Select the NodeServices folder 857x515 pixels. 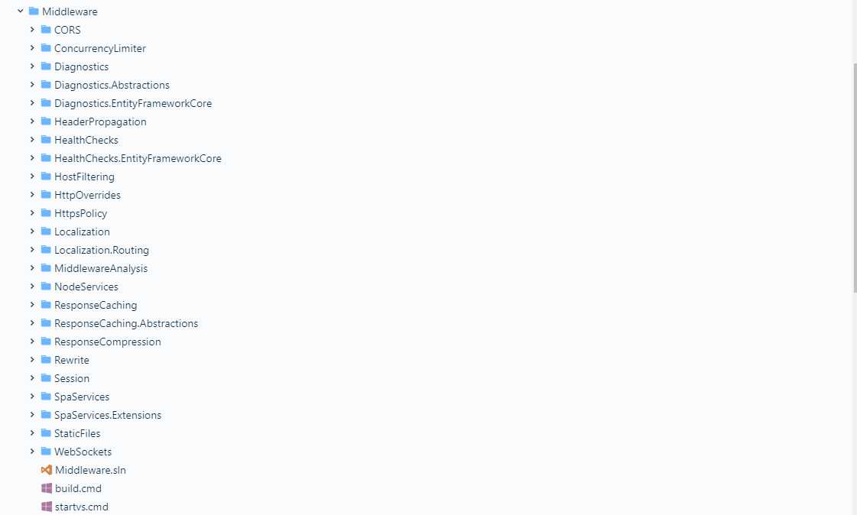[86, 287]
